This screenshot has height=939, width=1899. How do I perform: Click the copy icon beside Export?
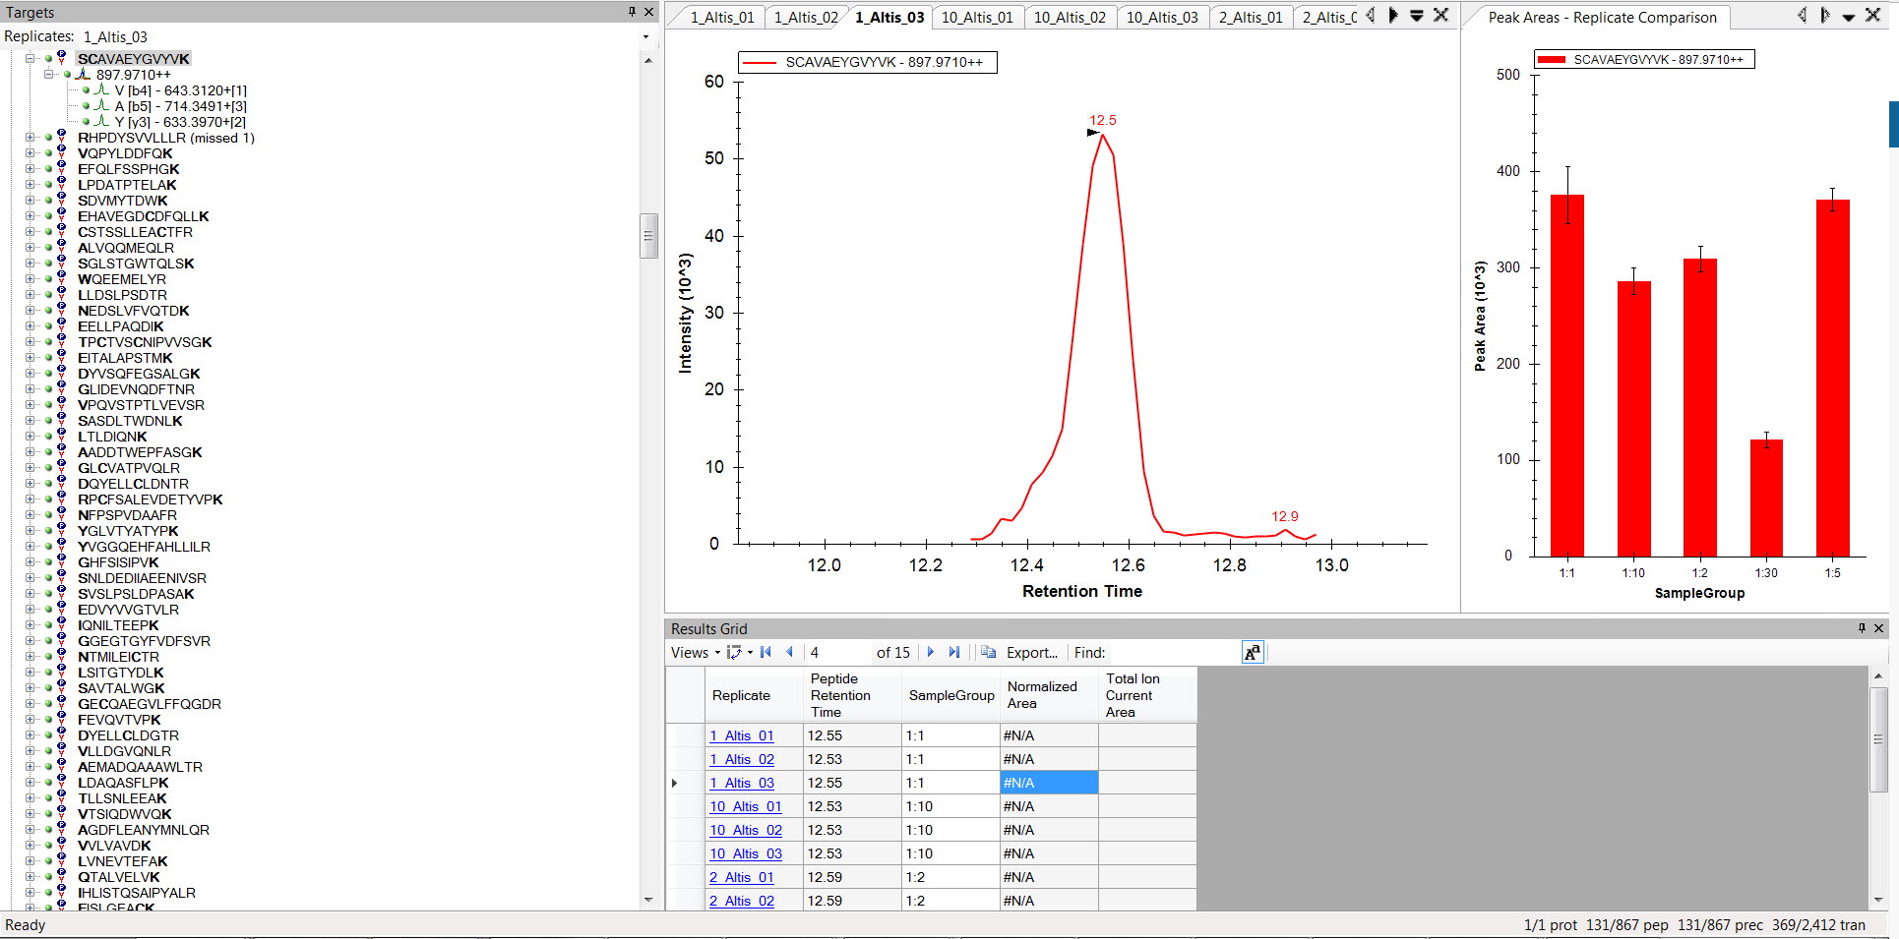point(988,652)
